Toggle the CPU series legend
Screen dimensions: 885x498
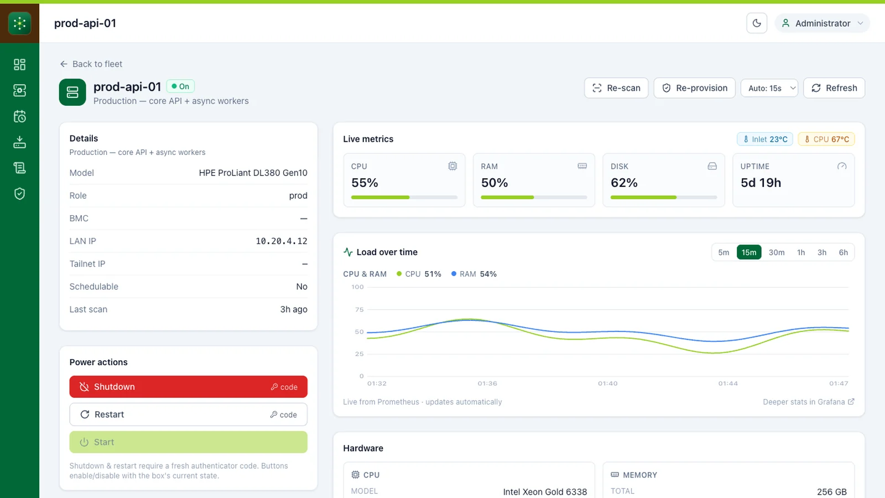419,274
